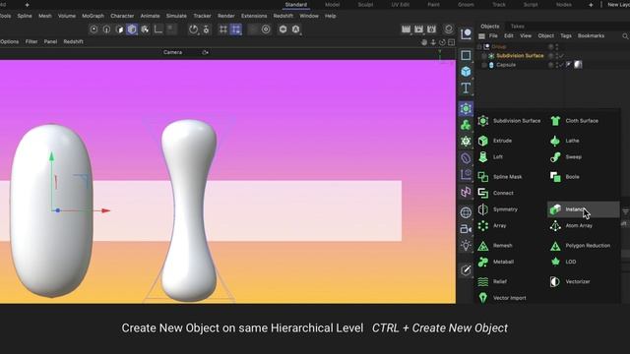Open the Simulate menu

(x=176, y=16)
